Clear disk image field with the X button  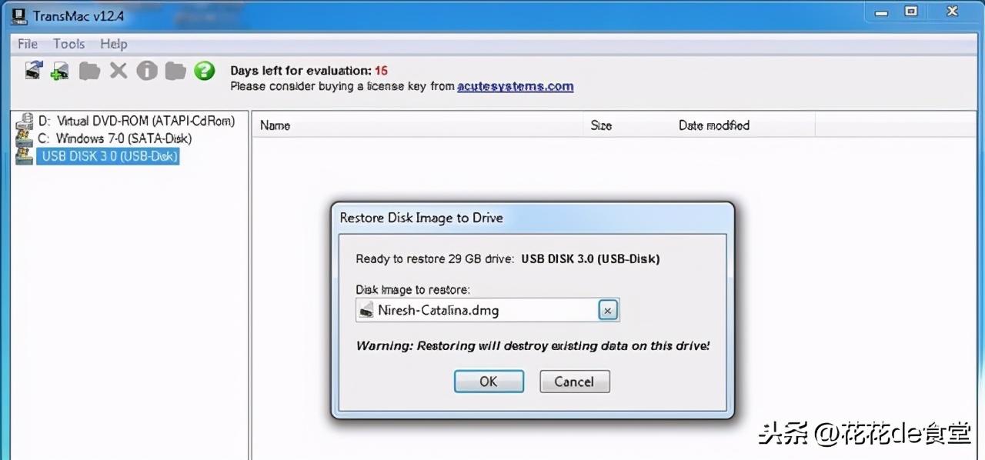608,311
